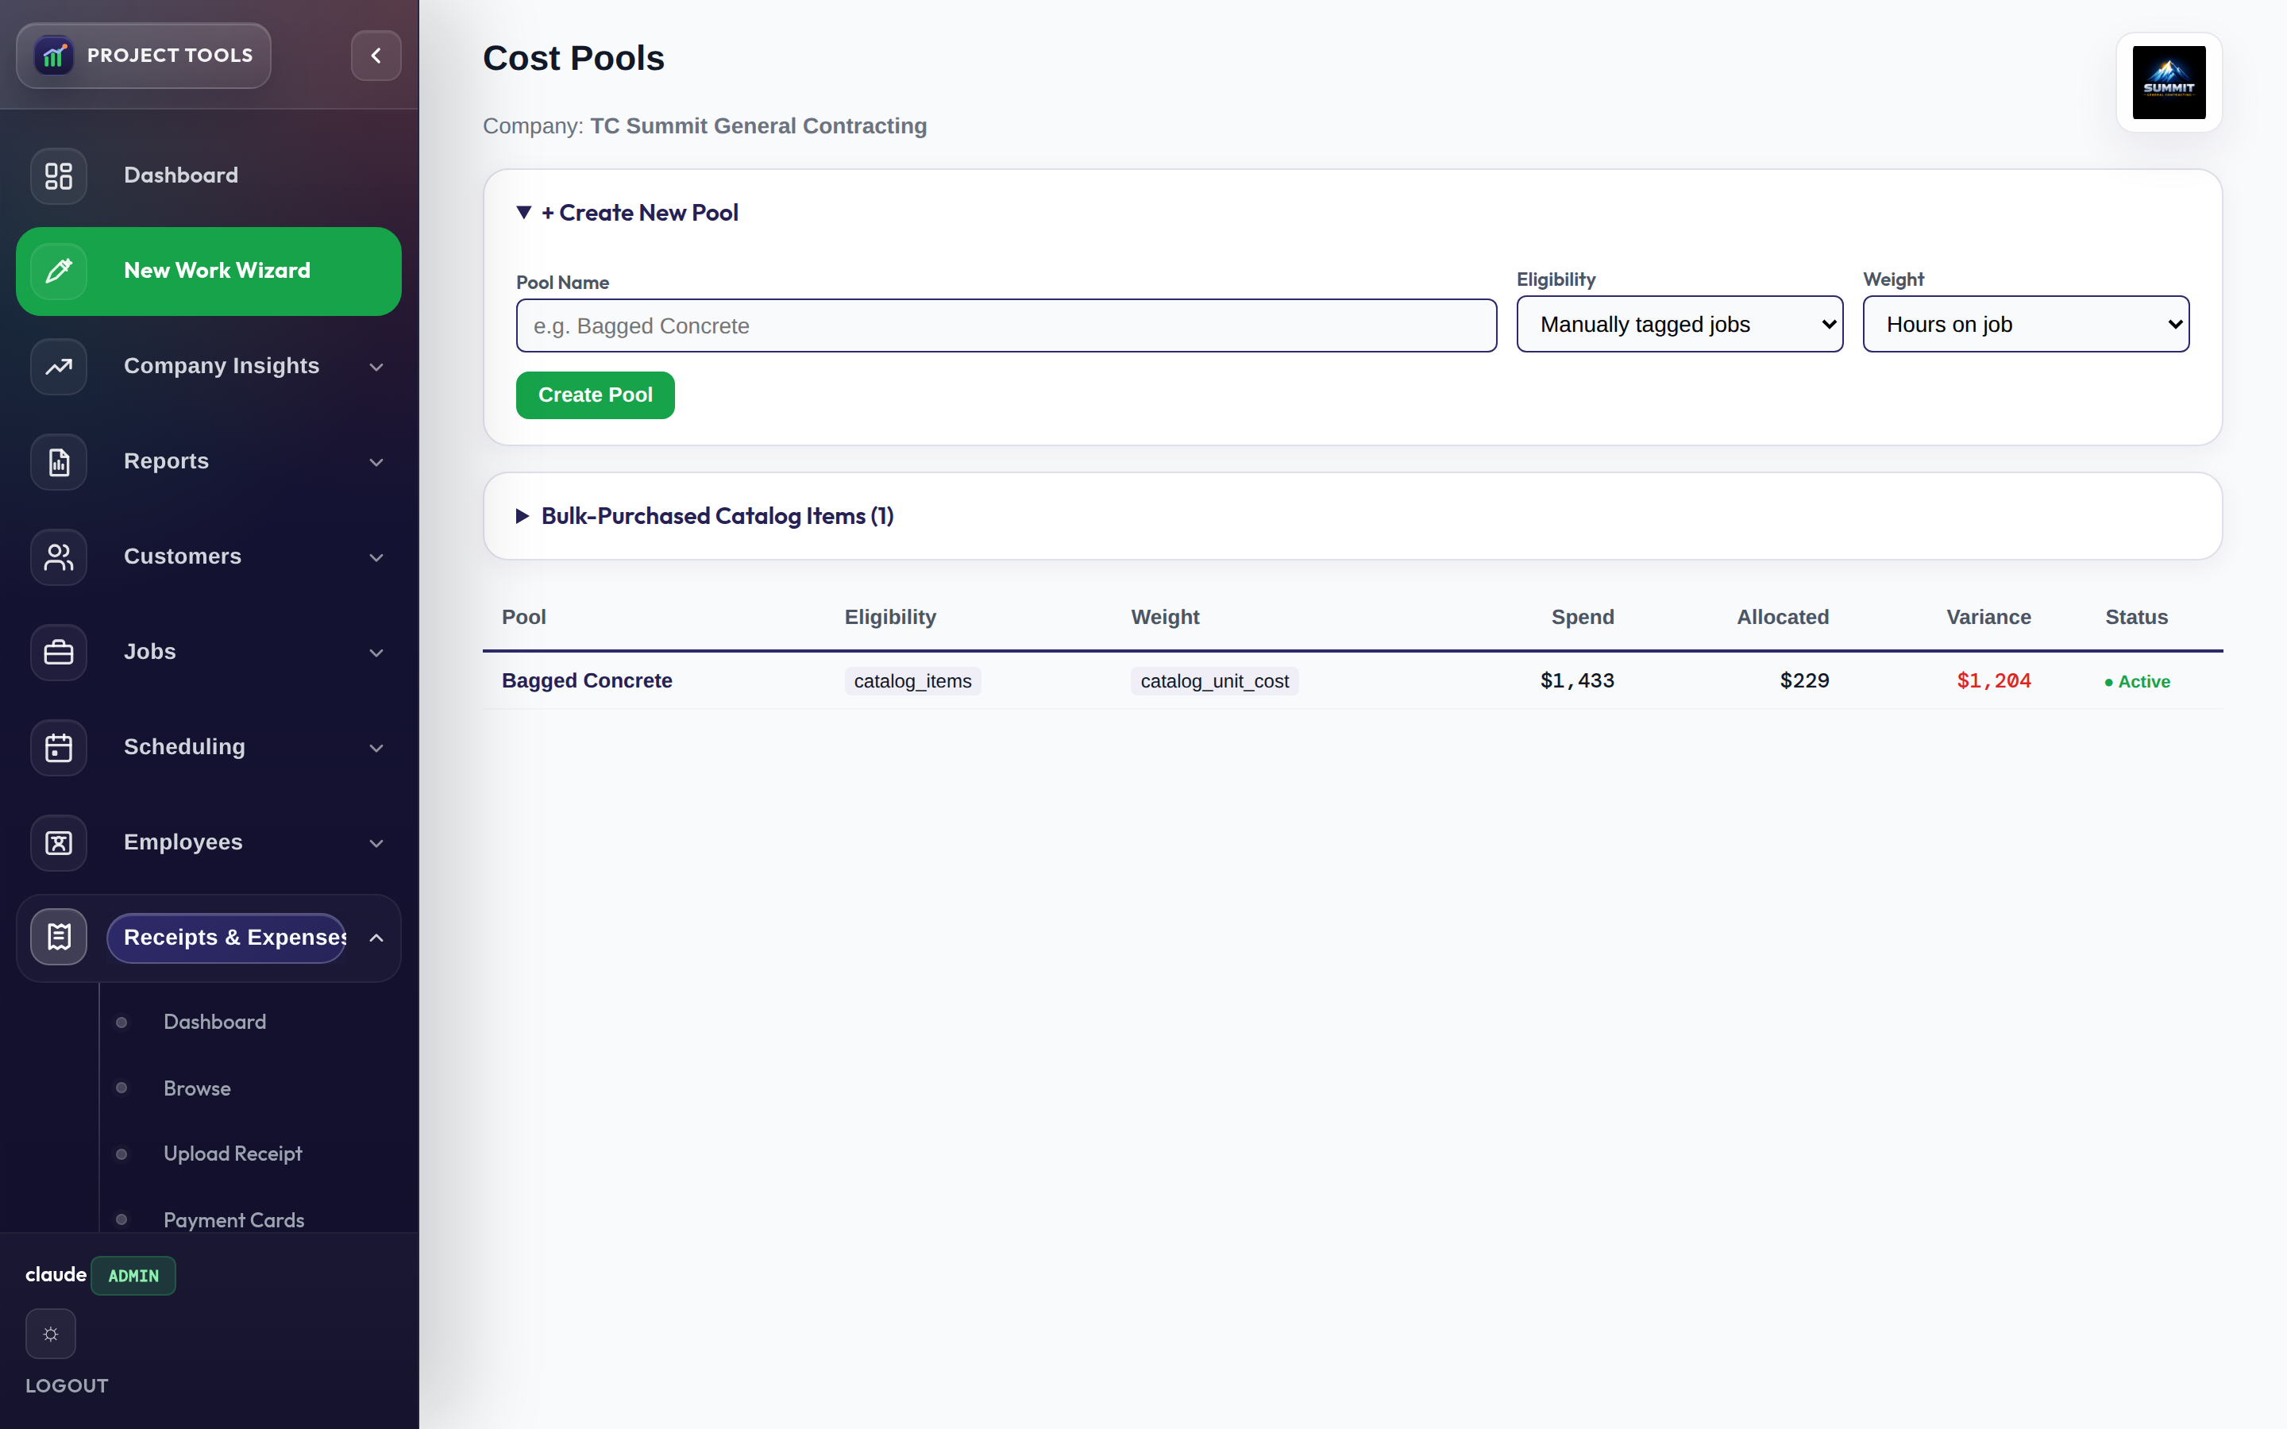Open the Payment Cards submenu item
2287x1429 pixels.
(233, 1220)
